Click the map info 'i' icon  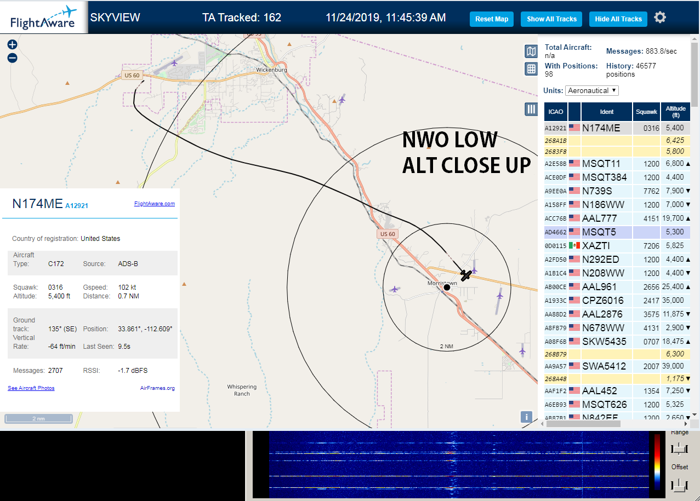[526, 417]
